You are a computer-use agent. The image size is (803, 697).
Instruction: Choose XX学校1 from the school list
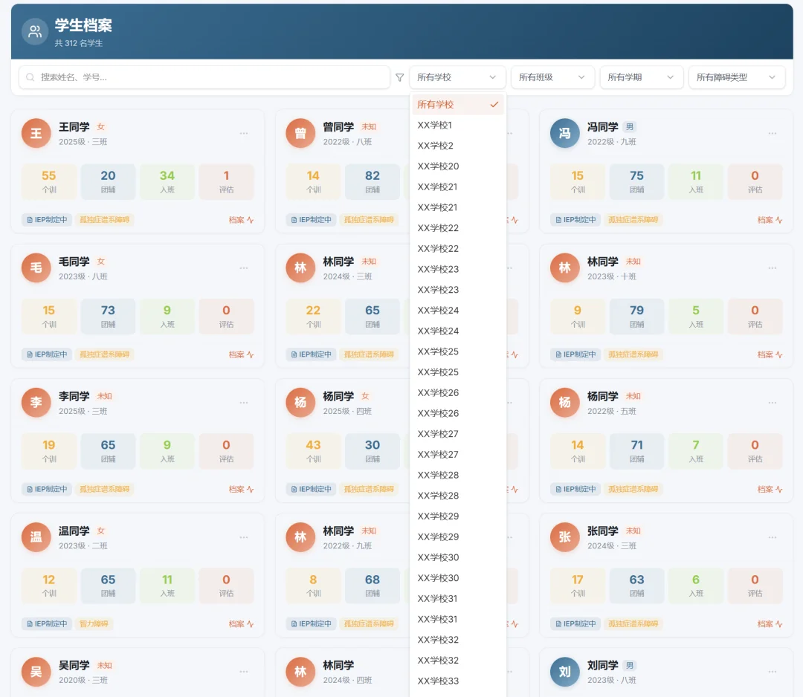click(x=458, y=125)
